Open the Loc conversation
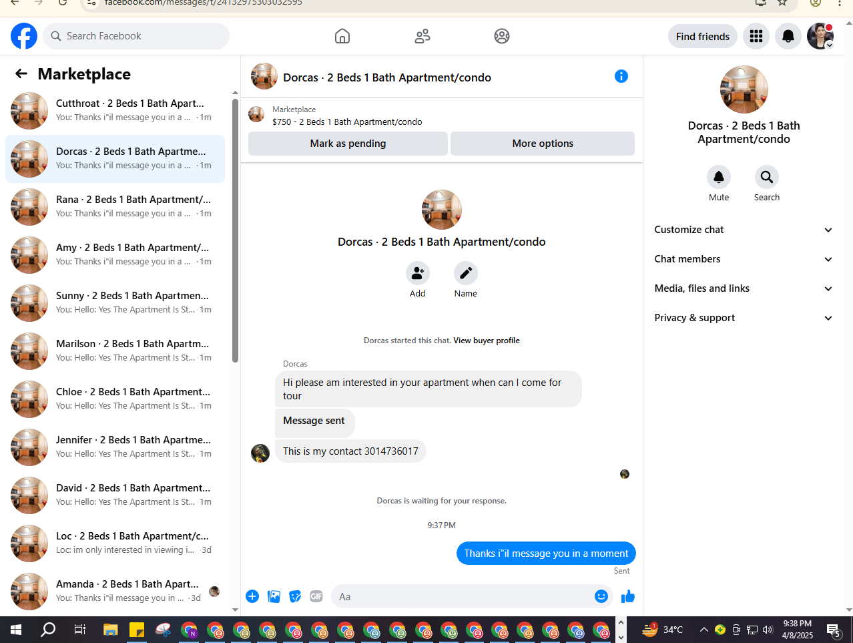 (115, 544)
